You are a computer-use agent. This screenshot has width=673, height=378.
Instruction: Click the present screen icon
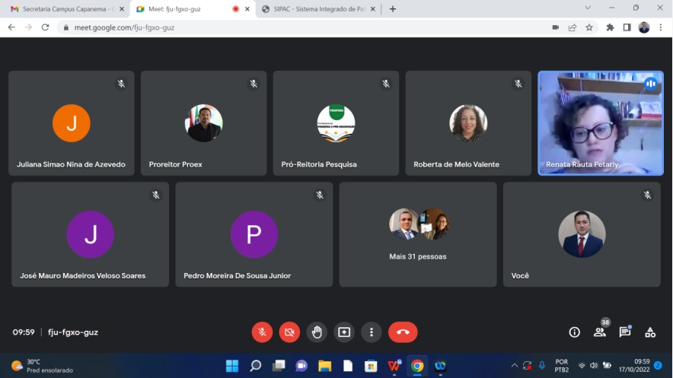[x=344, y=332]
